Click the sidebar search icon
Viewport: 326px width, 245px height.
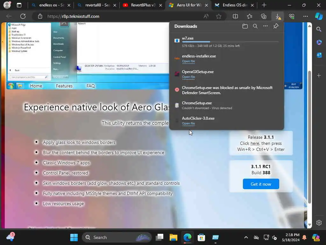click(319, 29)
